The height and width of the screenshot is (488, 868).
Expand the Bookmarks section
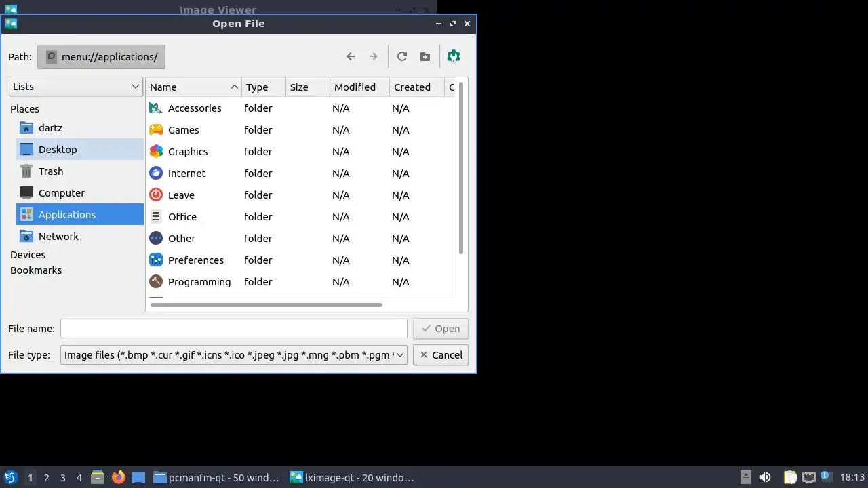36,270
